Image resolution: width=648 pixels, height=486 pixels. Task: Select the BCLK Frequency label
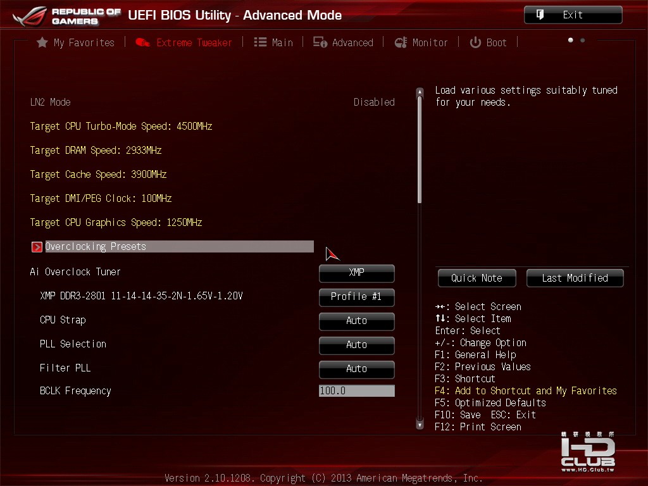(x=76, y=391)
